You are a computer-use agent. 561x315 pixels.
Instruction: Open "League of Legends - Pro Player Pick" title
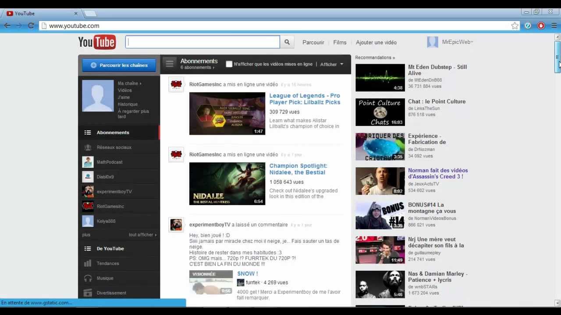305,99
